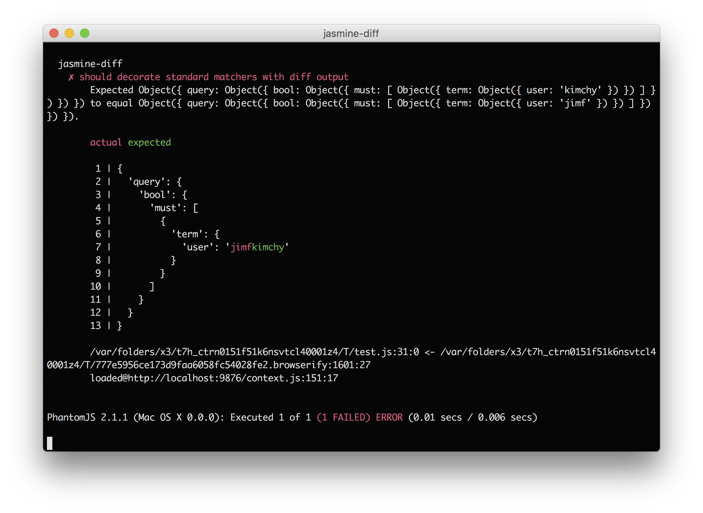The height and width of the screenshot is (513, 703).
Task: Click the red 'actual' legend label
Action: point(106,142)
